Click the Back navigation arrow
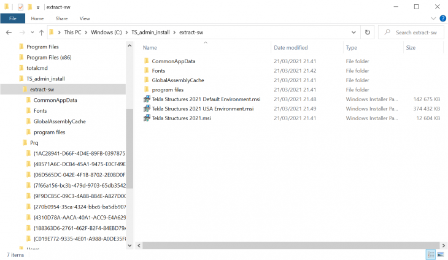448x260 pixels. 9,32
